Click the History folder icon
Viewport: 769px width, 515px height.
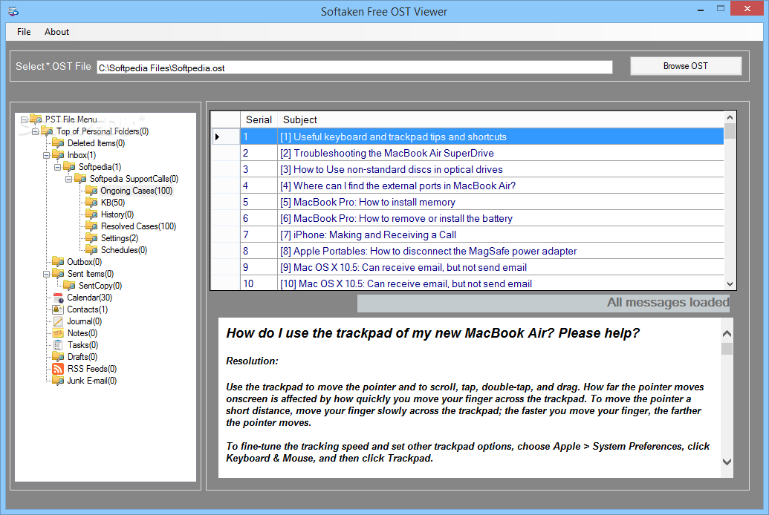(91, 214)
